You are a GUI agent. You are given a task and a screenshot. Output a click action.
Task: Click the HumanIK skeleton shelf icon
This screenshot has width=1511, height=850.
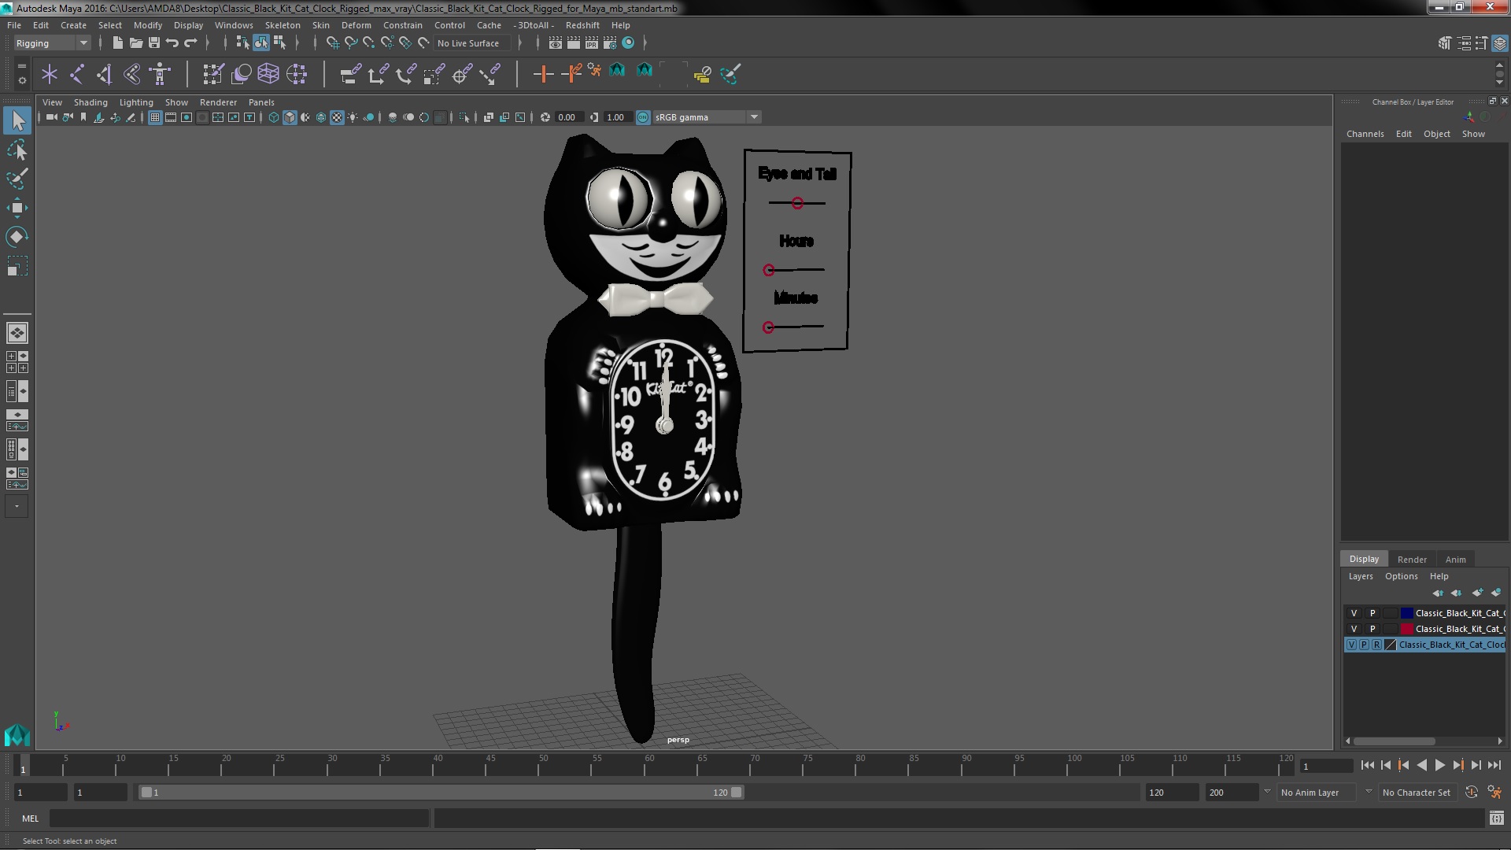(160, 74)
